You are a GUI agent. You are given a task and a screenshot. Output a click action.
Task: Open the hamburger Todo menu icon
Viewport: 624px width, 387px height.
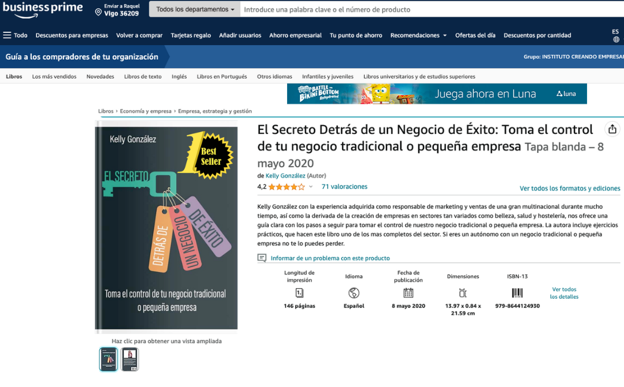[x=7, y=35]
